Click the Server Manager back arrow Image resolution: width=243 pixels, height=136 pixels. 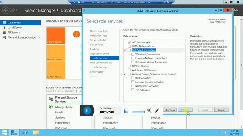pos(6,10)
